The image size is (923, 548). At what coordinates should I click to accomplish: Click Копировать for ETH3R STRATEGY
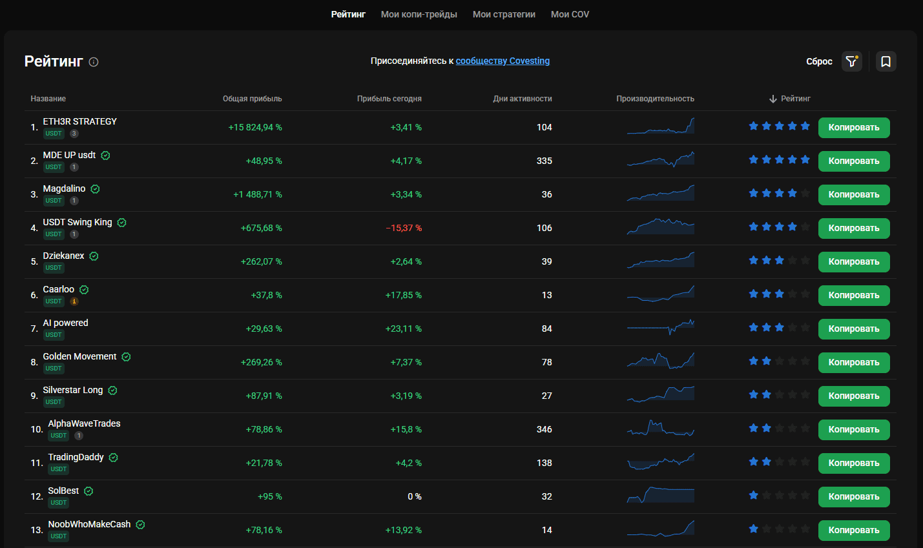pos(854,128)
